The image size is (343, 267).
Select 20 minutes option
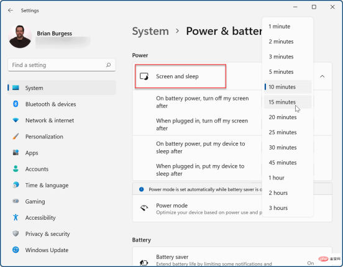click(288, 117)
